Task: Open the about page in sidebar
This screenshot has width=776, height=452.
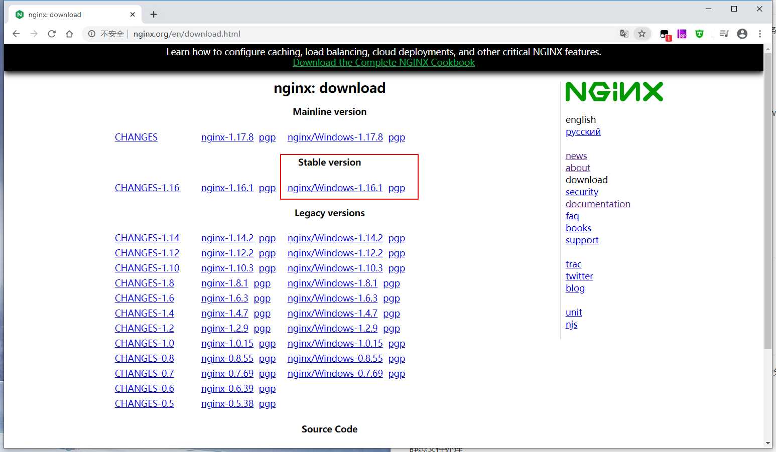Action: pyautogui.click(x=578, y=168)
